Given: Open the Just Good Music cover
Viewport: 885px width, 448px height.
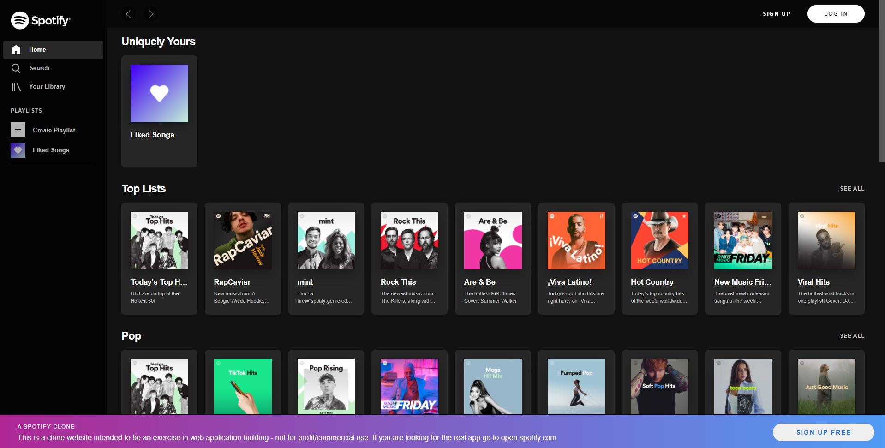Looking at the screenshot, I should [x=826, y=387].
